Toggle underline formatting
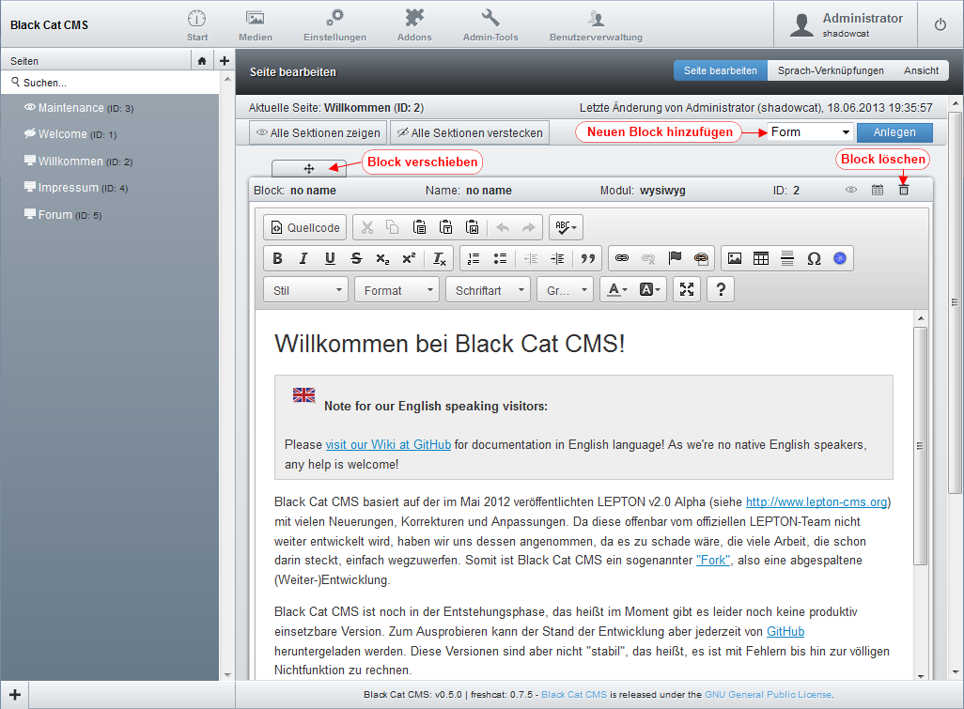Image resolution: width=964 pixels, height=709 pixels. 330,258
